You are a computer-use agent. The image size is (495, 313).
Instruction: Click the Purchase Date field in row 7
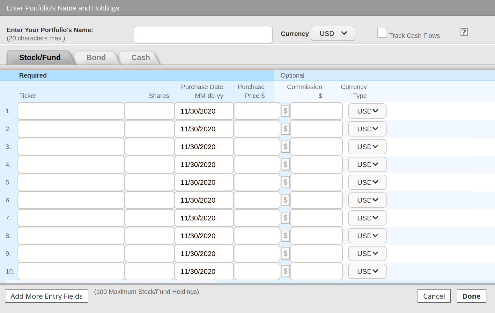[x=204, y=218]
